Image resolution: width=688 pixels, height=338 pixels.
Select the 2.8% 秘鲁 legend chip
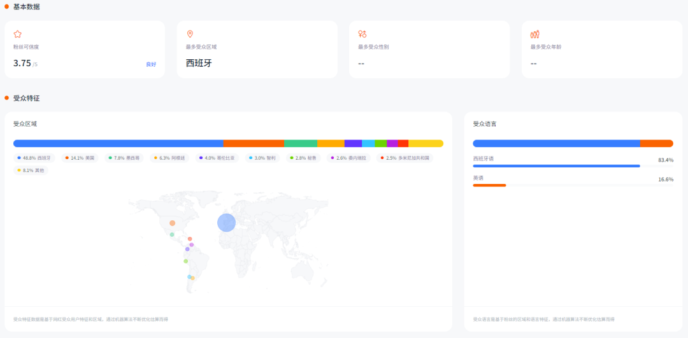point(303,158)
